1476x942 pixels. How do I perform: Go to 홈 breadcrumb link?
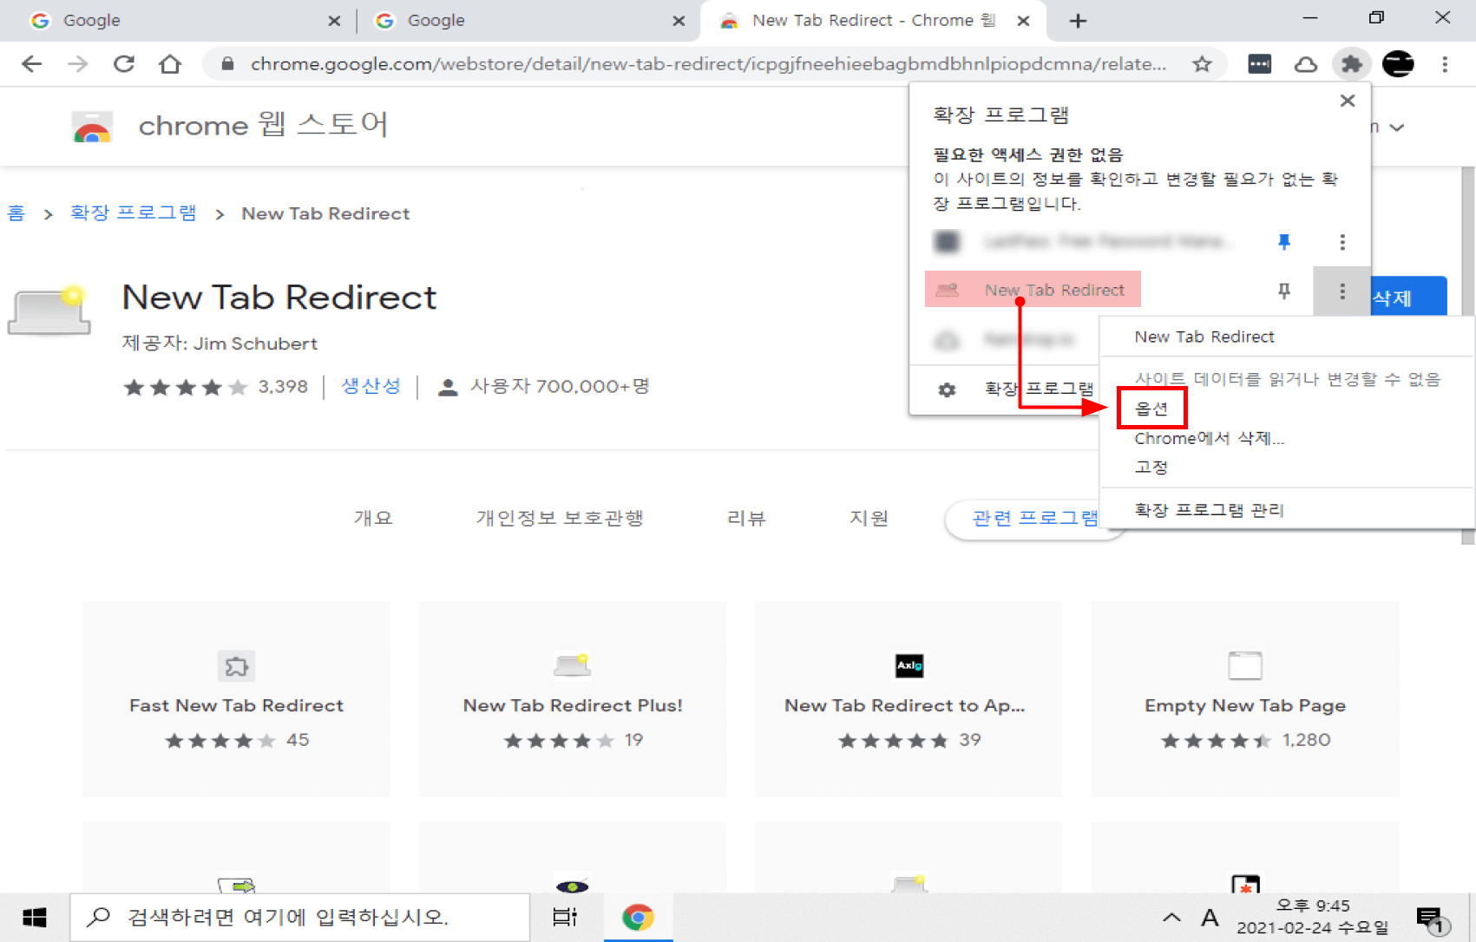click(x=16, y=213)
